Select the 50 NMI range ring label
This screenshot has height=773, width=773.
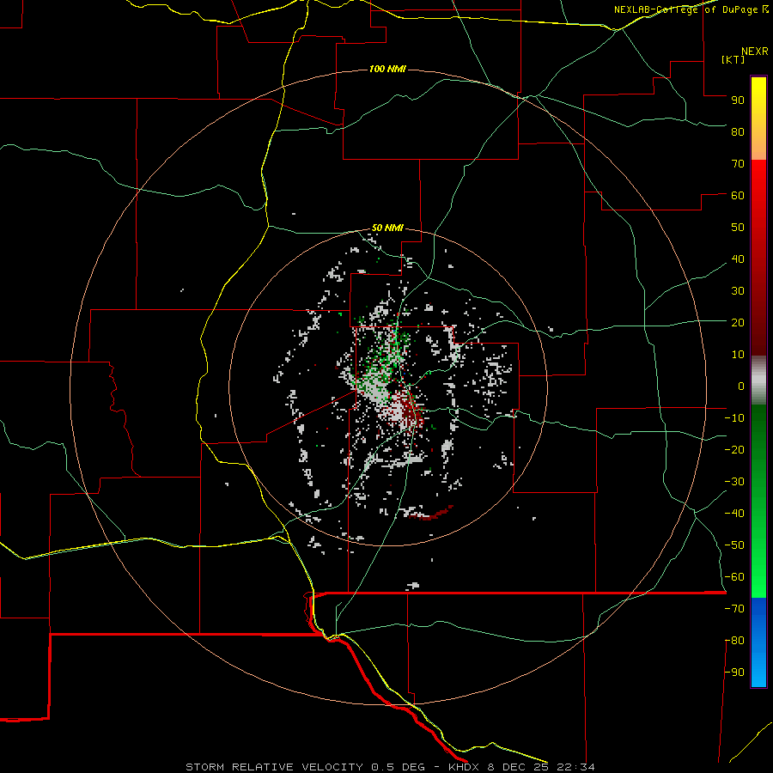coord(387,228)
